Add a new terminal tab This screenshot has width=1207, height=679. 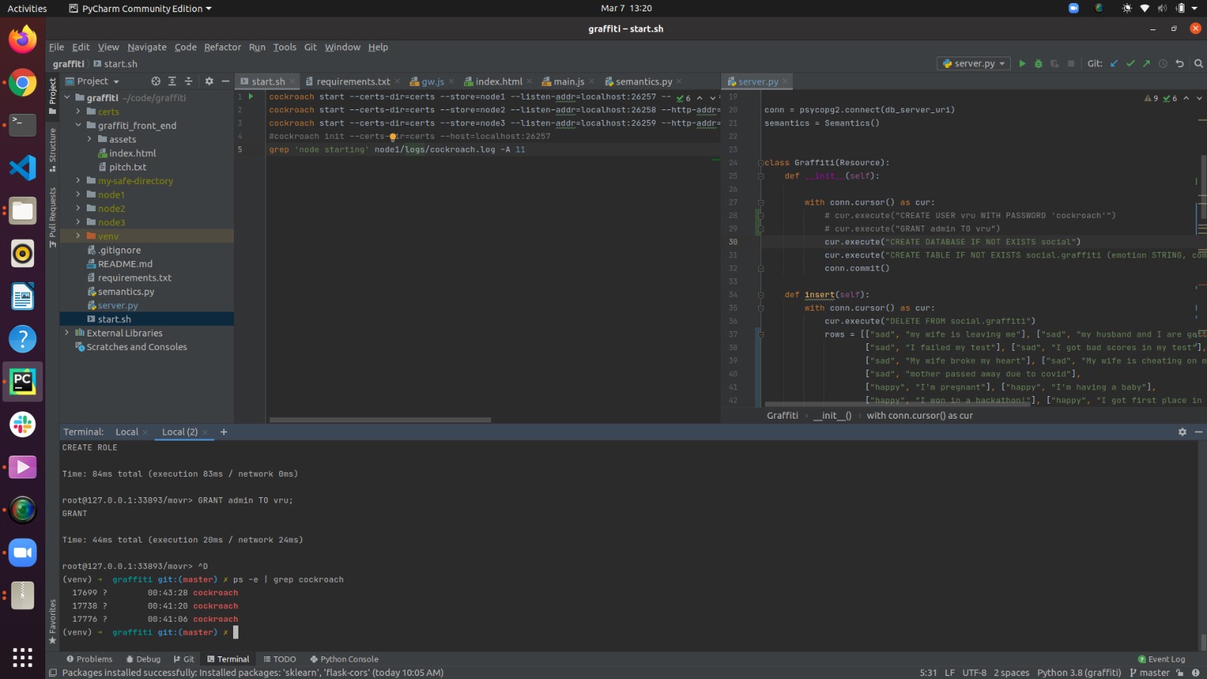[223, 432]
